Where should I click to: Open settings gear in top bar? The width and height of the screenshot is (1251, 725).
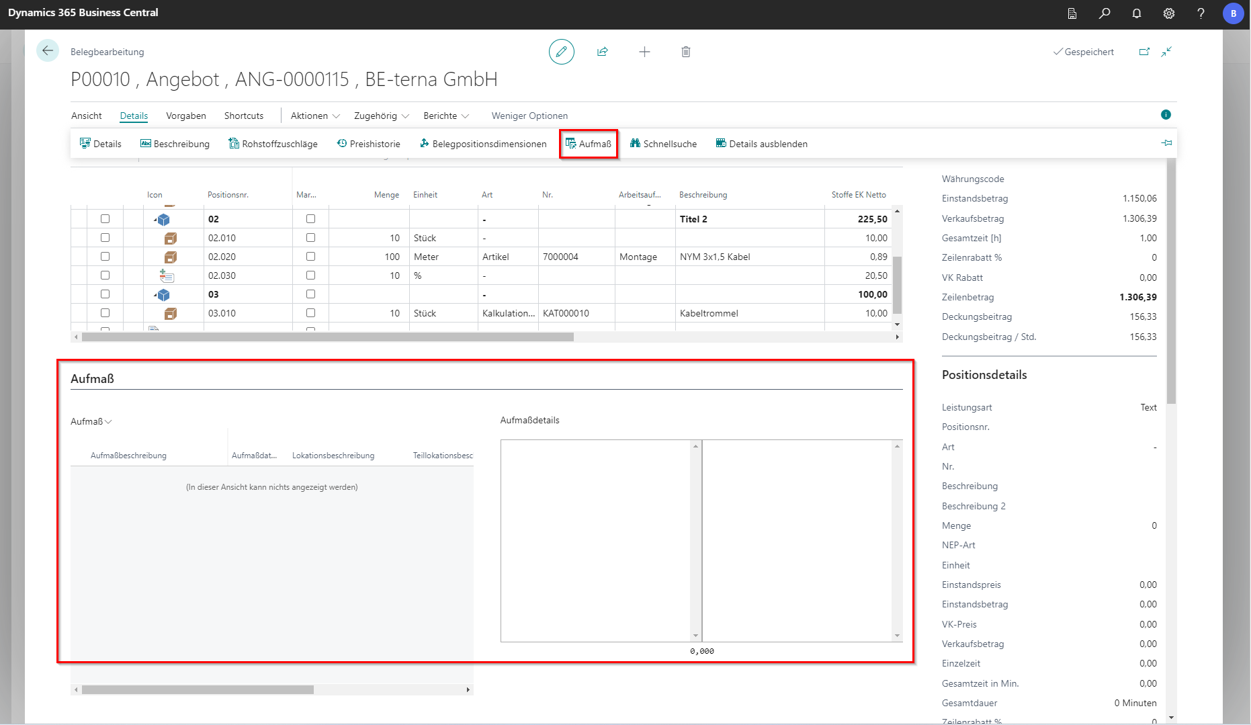point(1169,13)
